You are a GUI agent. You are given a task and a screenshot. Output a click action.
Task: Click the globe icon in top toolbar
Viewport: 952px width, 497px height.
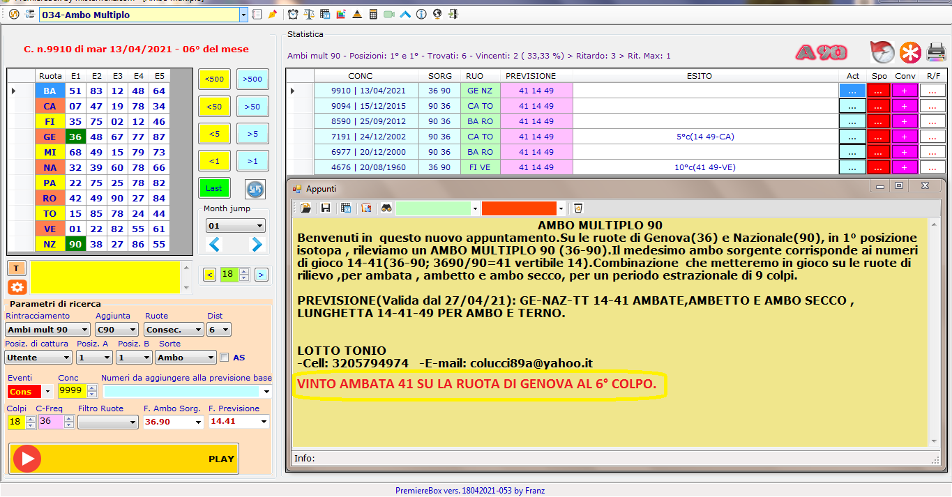click(x=437, y=14)
